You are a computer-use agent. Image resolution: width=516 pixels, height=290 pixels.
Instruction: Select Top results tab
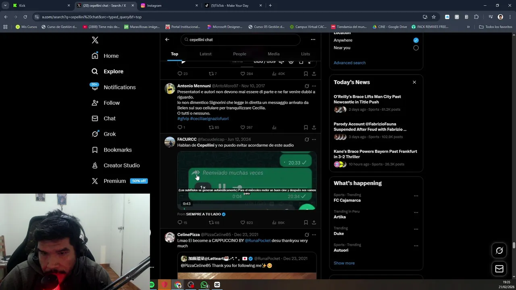coord(175,54)
